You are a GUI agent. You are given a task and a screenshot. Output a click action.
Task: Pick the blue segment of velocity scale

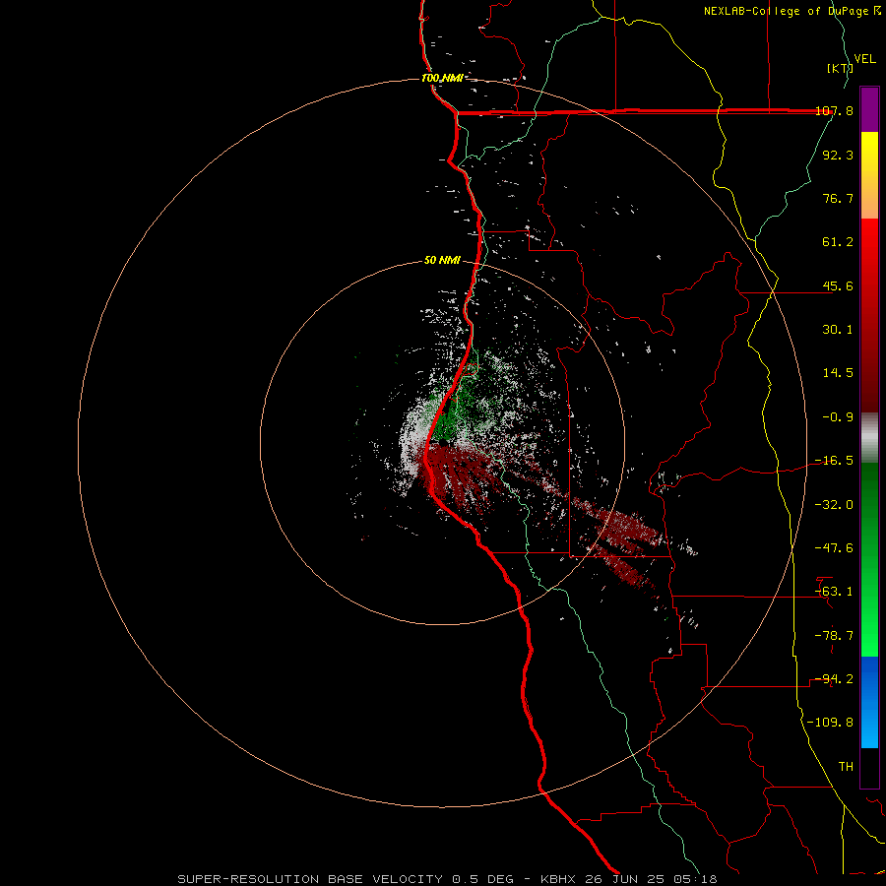coord(869,702)
